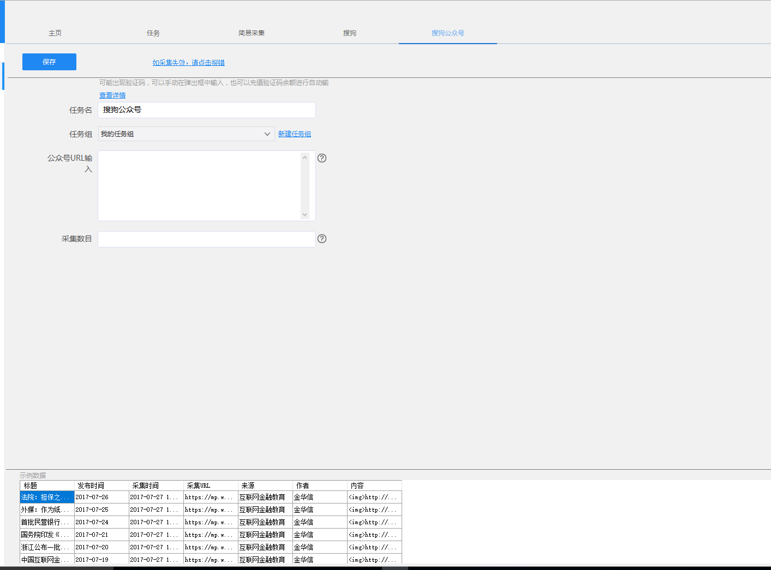Switch to the 主页 tab

click(55, 33)
